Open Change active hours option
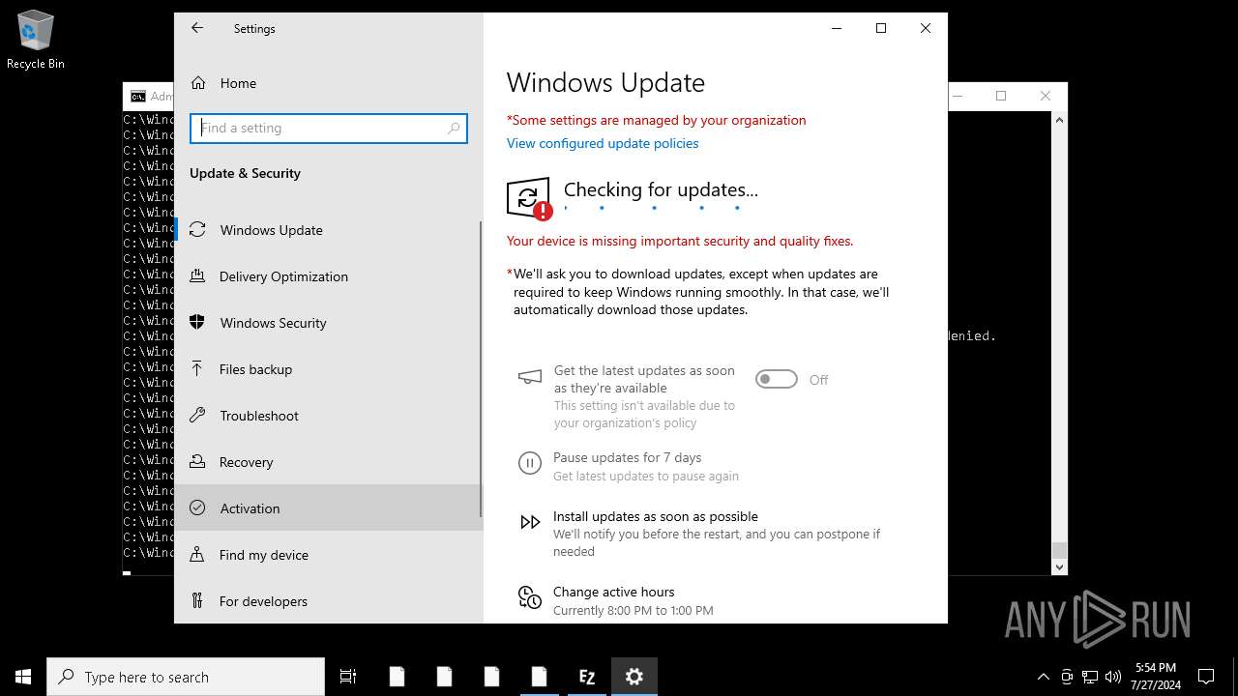 pos(614,592)
